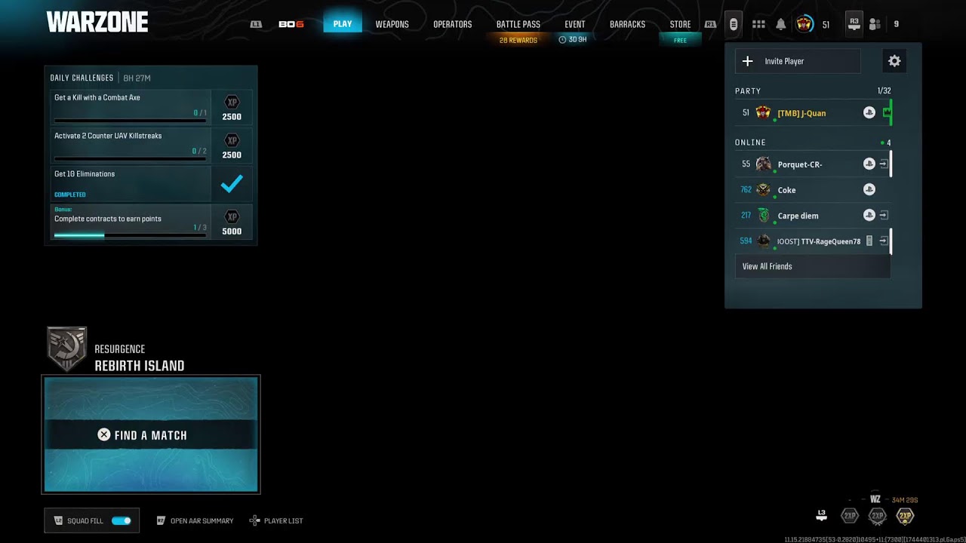966x543 pixels.
Task: Click J-Quan's emblem avatar in the party list
Action: click(763, 113)
